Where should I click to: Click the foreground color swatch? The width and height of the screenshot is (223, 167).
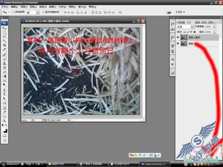(x=4, y=129)
